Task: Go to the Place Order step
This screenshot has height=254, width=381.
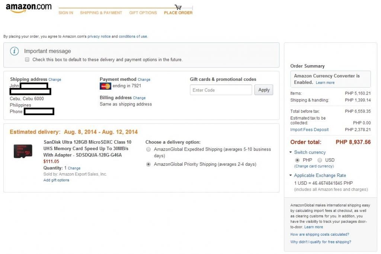Action: (178, 13)
